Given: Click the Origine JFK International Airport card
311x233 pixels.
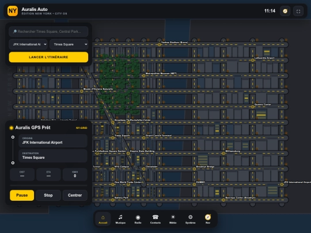Looking at the screenshot, I should point(53,141).
